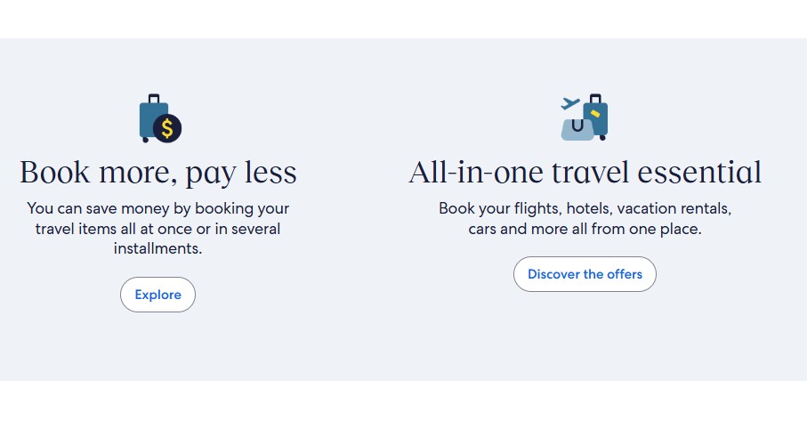
Task: Click the line "cars and more all from one place"
Action: [x=585, y=229]
